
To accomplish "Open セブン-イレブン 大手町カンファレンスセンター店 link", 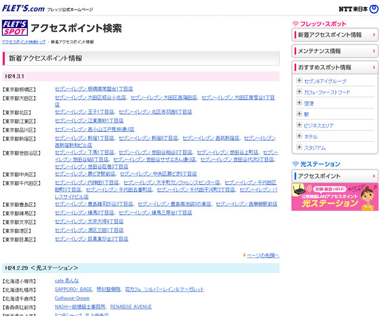I will pos(171,182).
